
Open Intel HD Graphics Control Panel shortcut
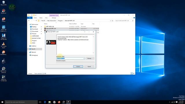tap(3, 29)
